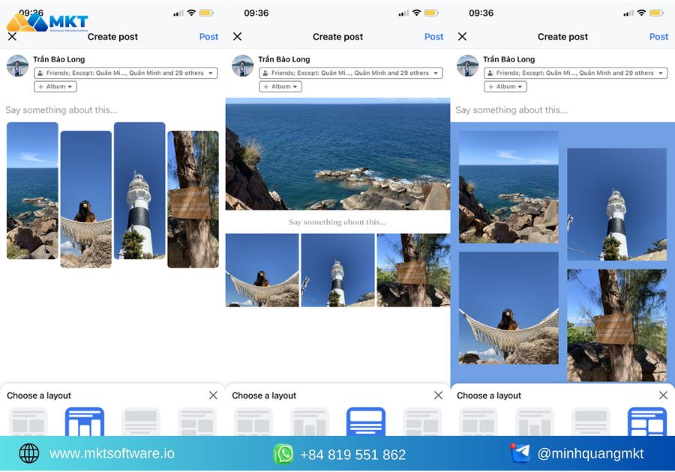Select first layout icon in left phone
The width and height of the screenshot is (675, 472).
tap(28, 422)
